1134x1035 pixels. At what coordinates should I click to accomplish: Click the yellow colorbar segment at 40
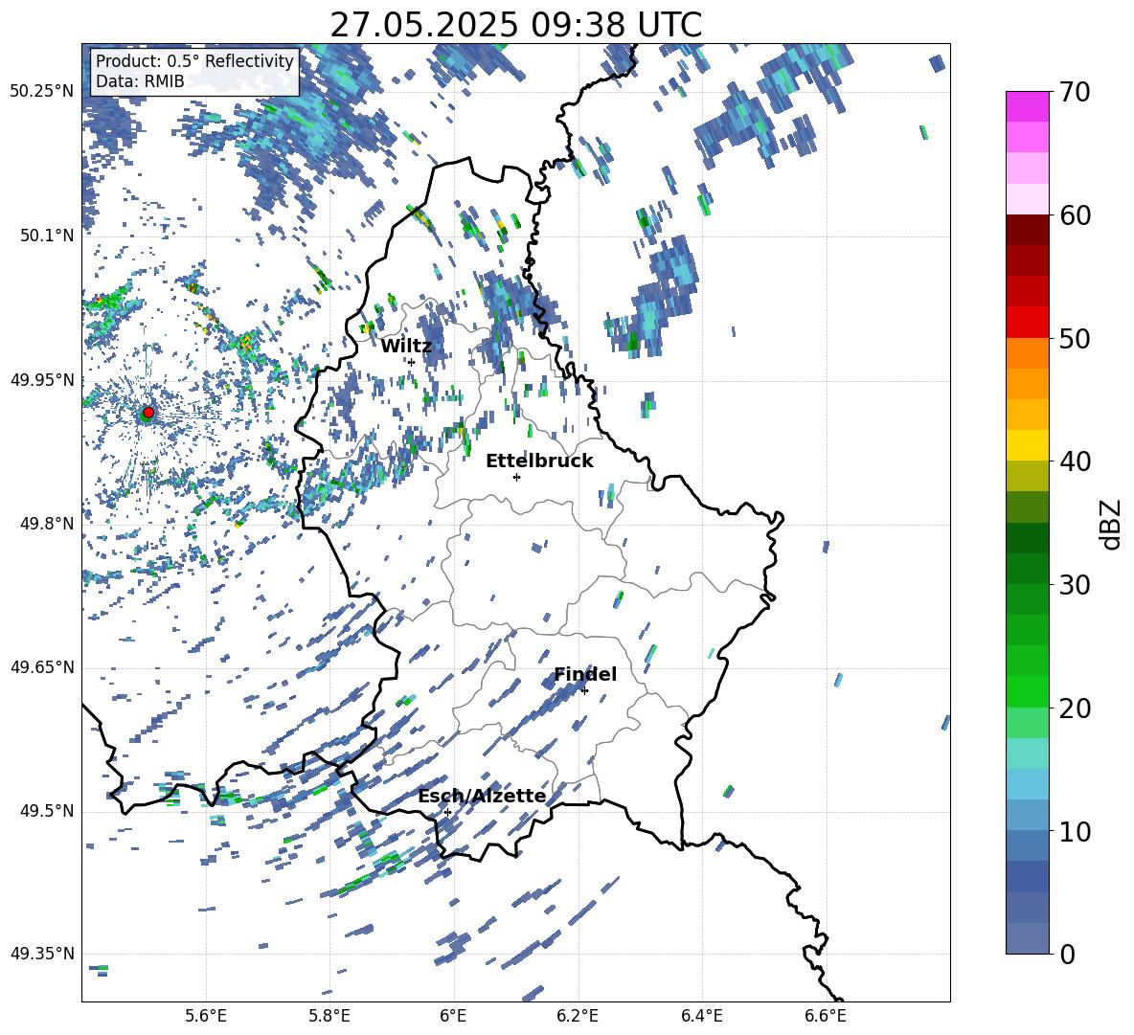(x=1028, y=446)
